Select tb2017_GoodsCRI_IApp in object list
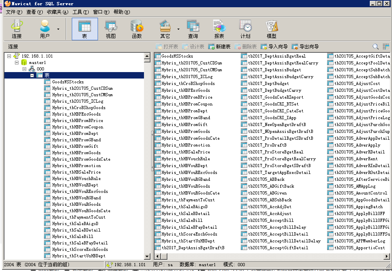The width and height of the screenshot is (392, 271). 272,118
